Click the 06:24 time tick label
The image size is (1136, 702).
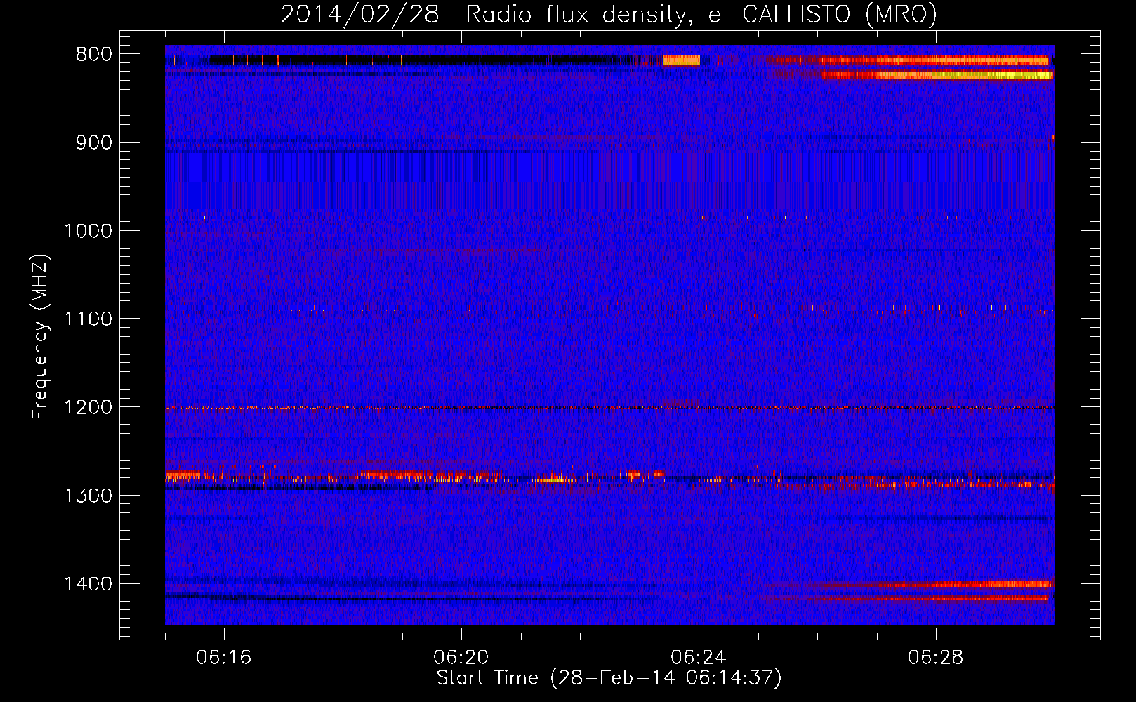coord(699,658)
